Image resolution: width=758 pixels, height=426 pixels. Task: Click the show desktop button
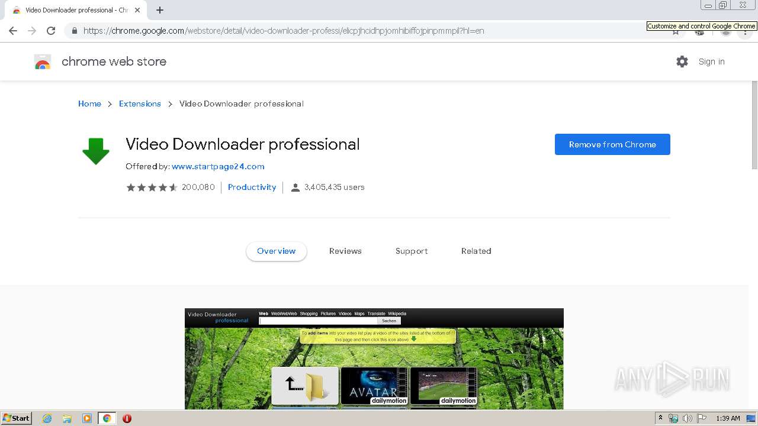[x=752, y=418]
